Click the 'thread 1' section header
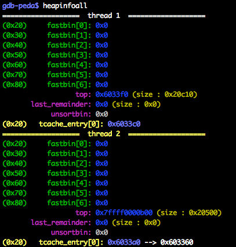 [104, 16]
